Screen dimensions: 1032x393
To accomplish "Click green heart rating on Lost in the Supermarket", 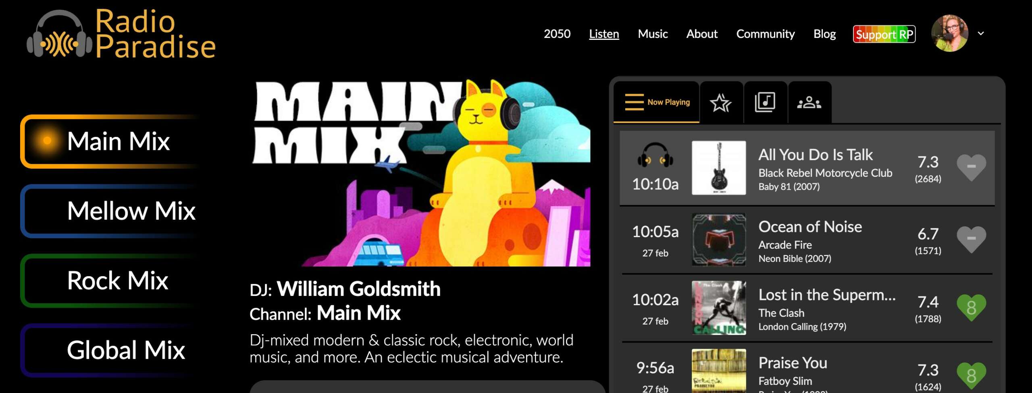I will (972, 308).
